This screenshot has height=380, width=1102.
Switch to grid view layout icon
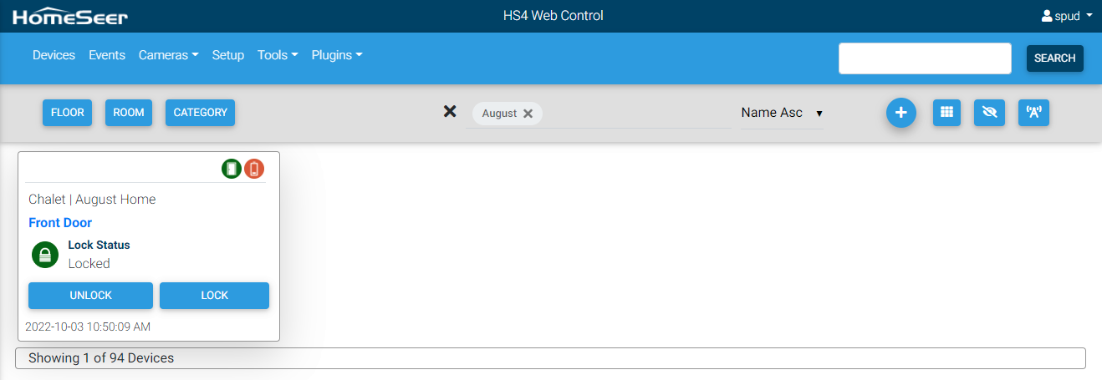(946, 113)
